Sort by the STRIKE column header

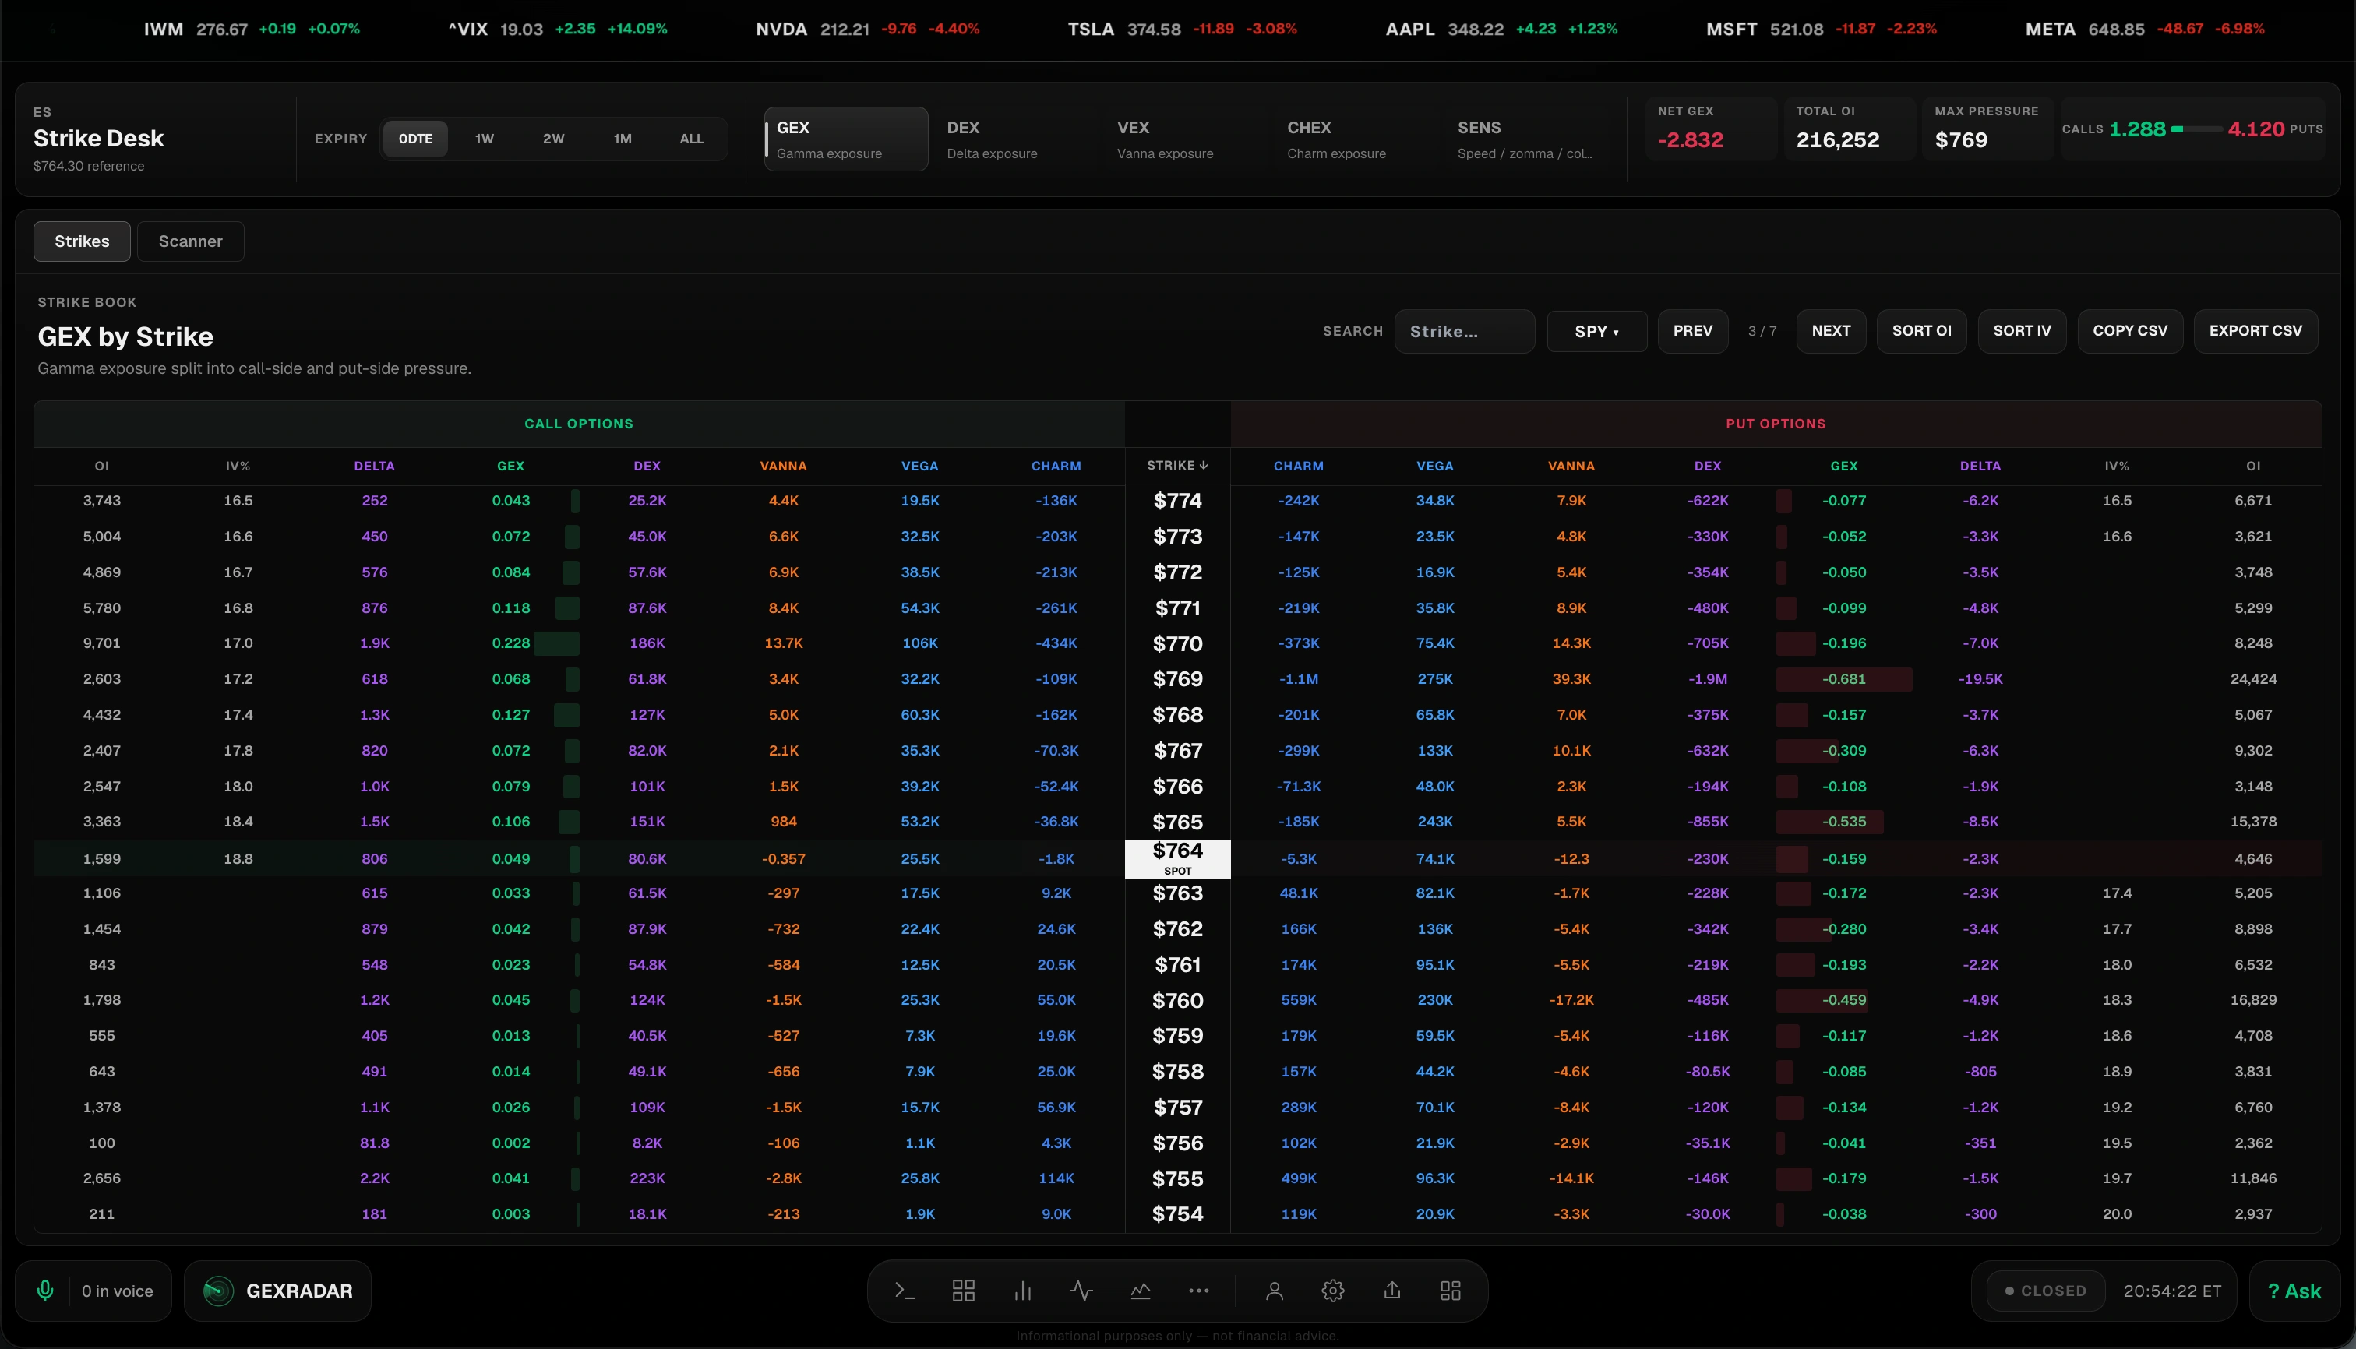1177,465
